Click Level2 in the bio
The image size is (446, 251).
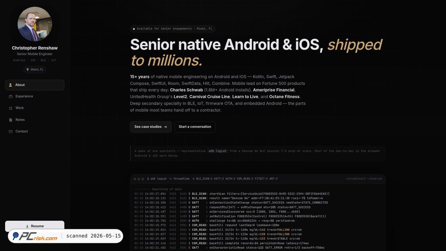click(180, 97)
